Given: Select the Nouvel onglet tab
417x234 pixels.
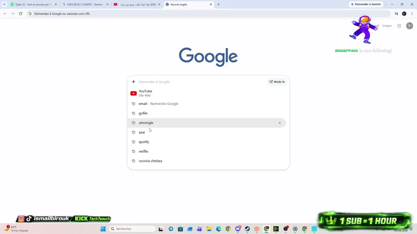Looking at the screenshot, I should 188,5.
